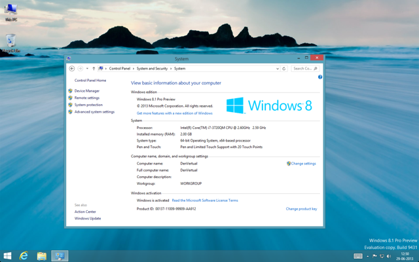Open Help with the question mark icon
The width and height of the screenshot is (419, 262).
[320, 77]
